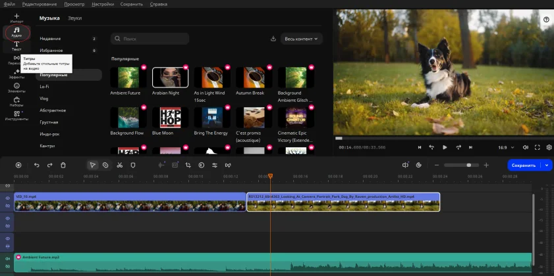Open the Эффекты panel in sidebar
Image resolution: width=554 pixels, height=276 pixels.
pyautogui.click(x=16, y=73)
